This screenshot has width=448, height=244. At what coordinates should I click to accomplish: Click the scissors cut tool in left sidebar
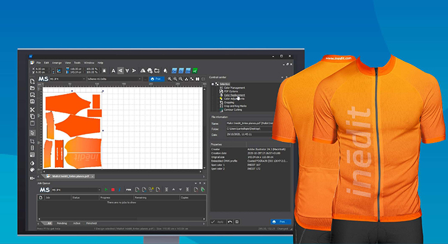point(32,110)
